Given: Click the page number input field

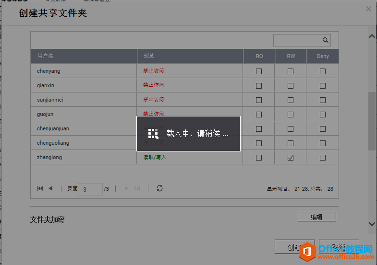Looking at the screenshot, I should coord(90,189).
